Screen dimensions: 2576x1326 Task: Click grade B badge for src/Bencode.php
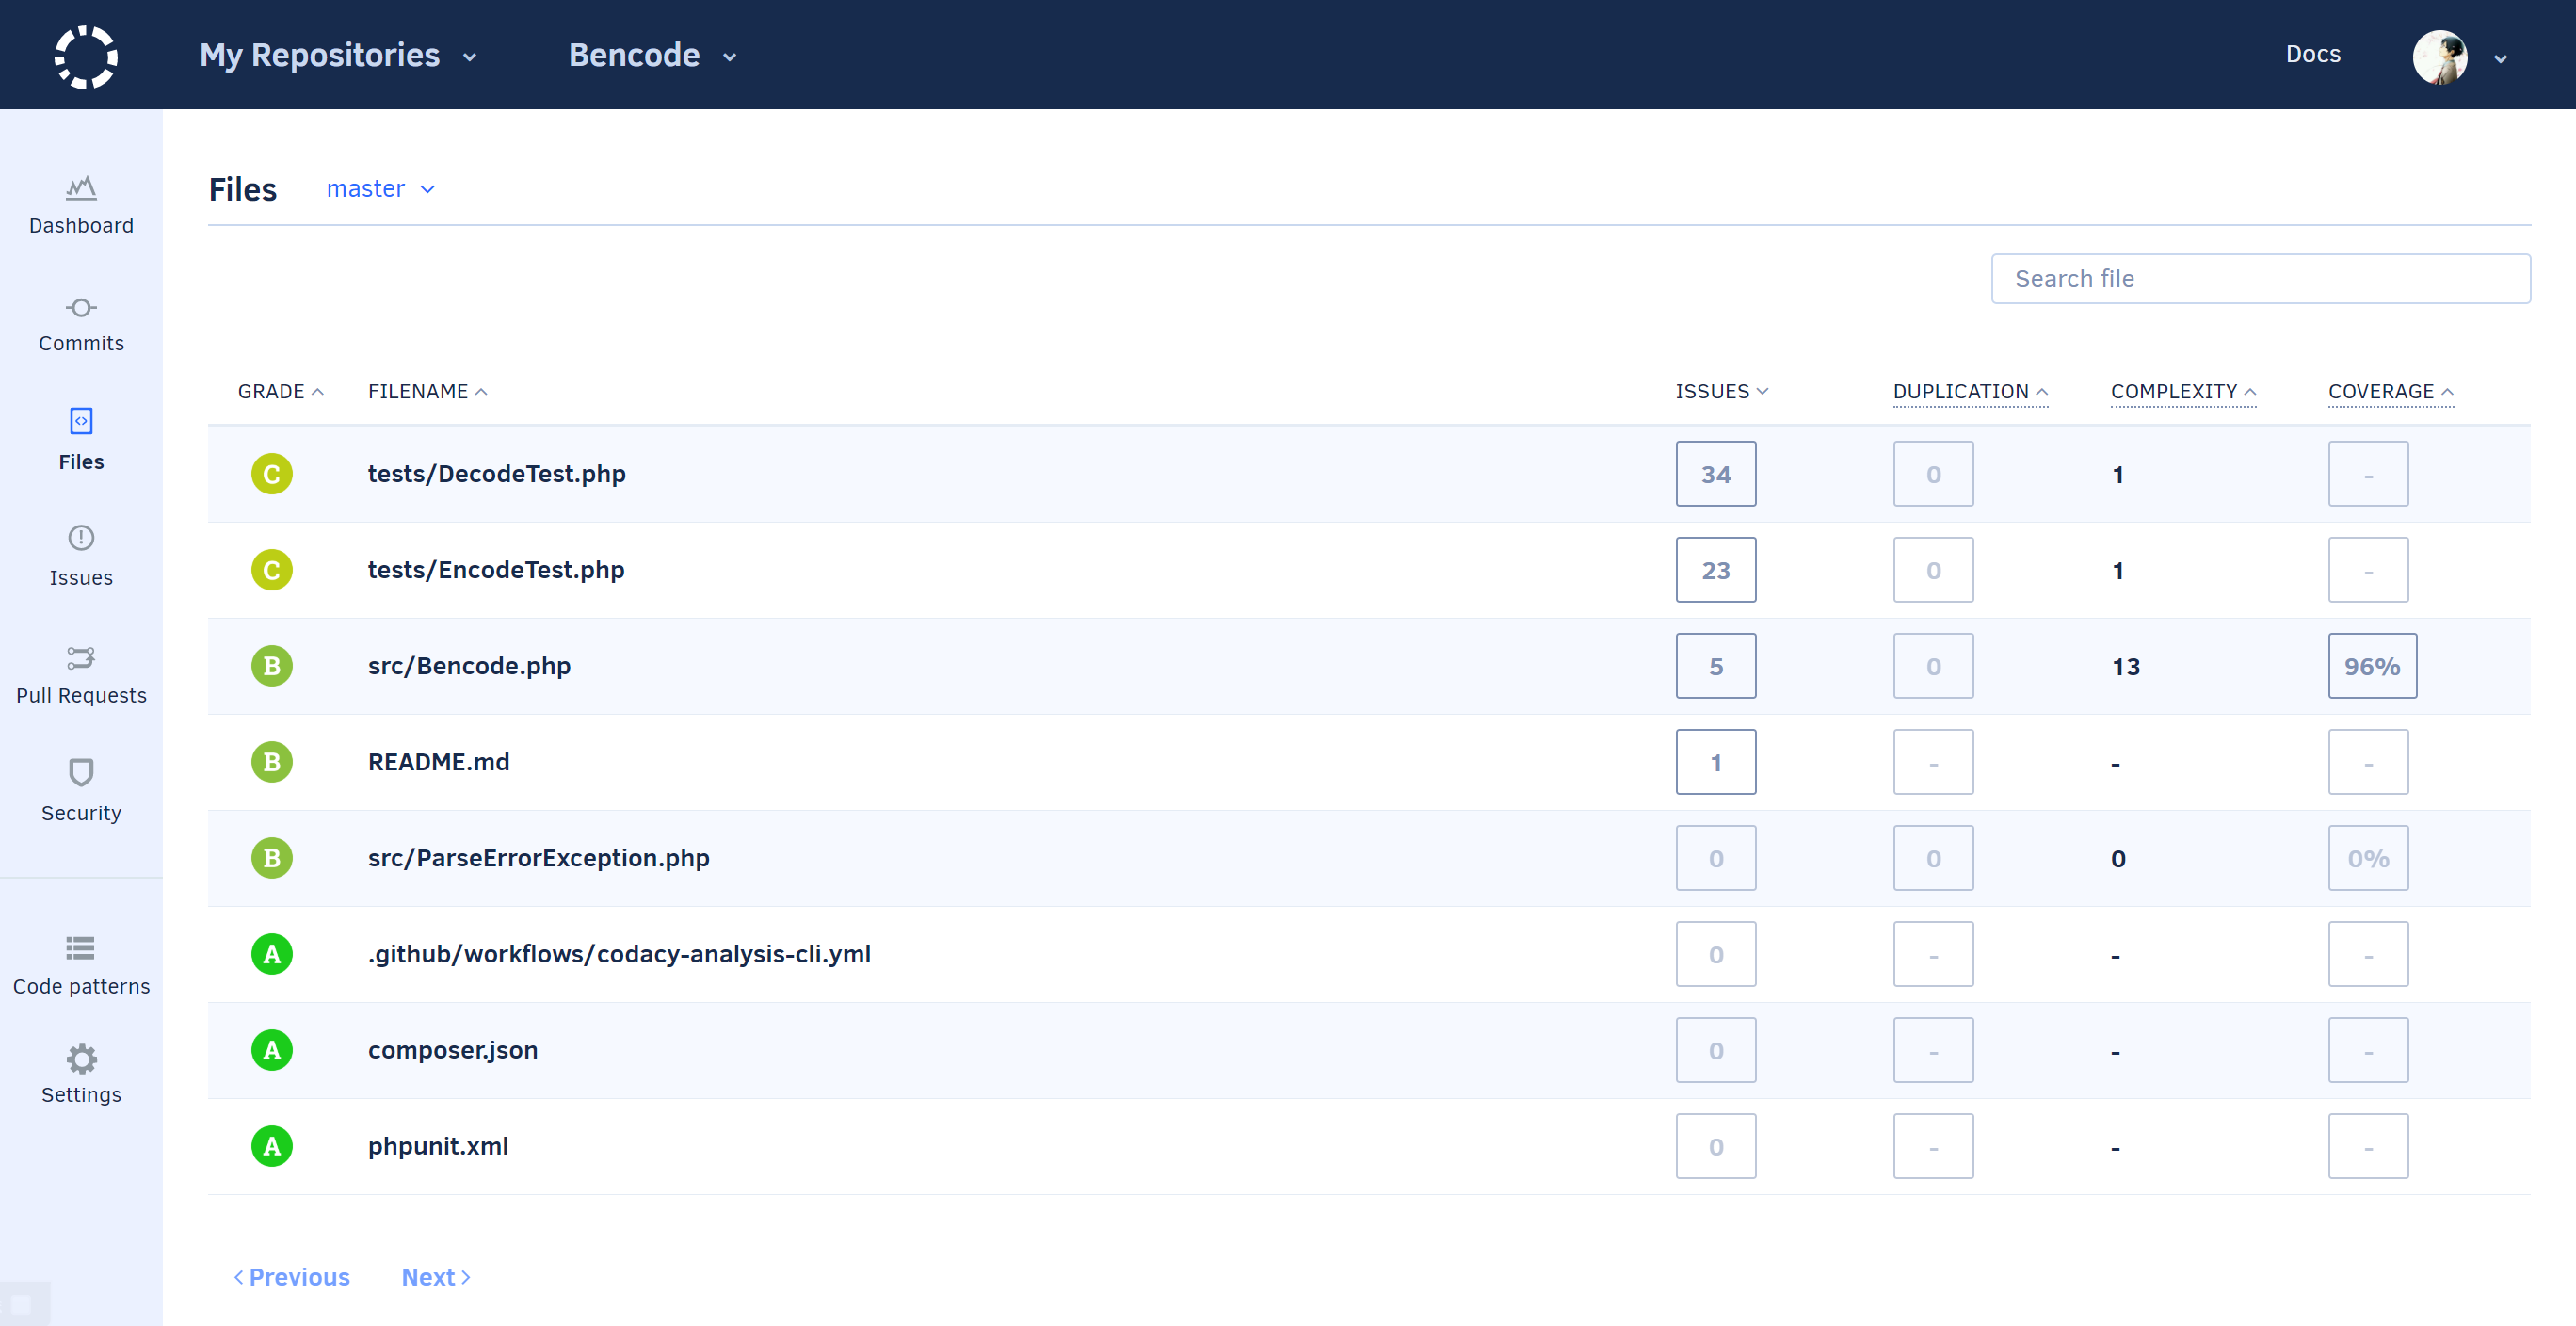(x=272, y=666)
